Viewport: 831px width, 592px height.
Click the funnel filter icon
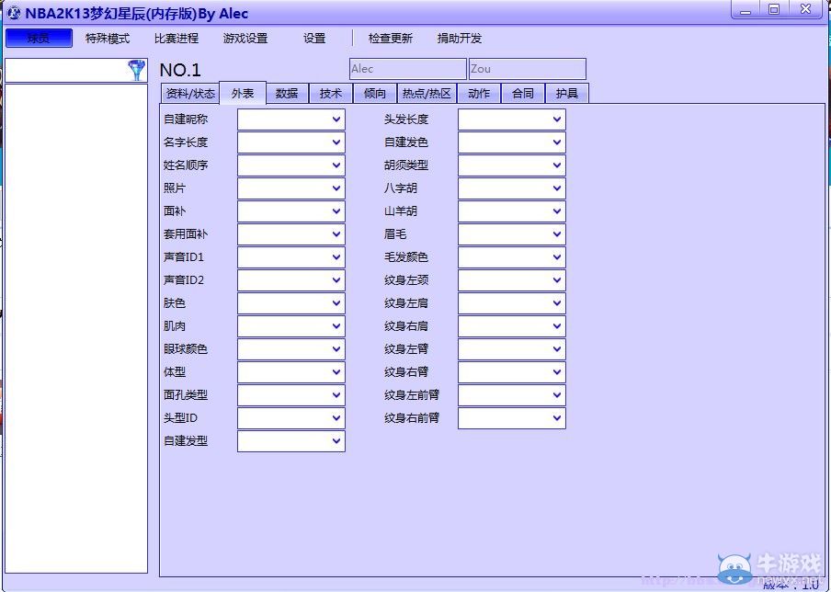137,70
